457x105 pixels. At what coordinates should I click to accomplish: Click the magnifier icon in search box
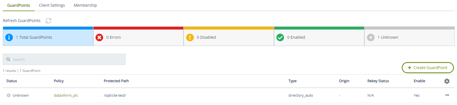(8, 59)
